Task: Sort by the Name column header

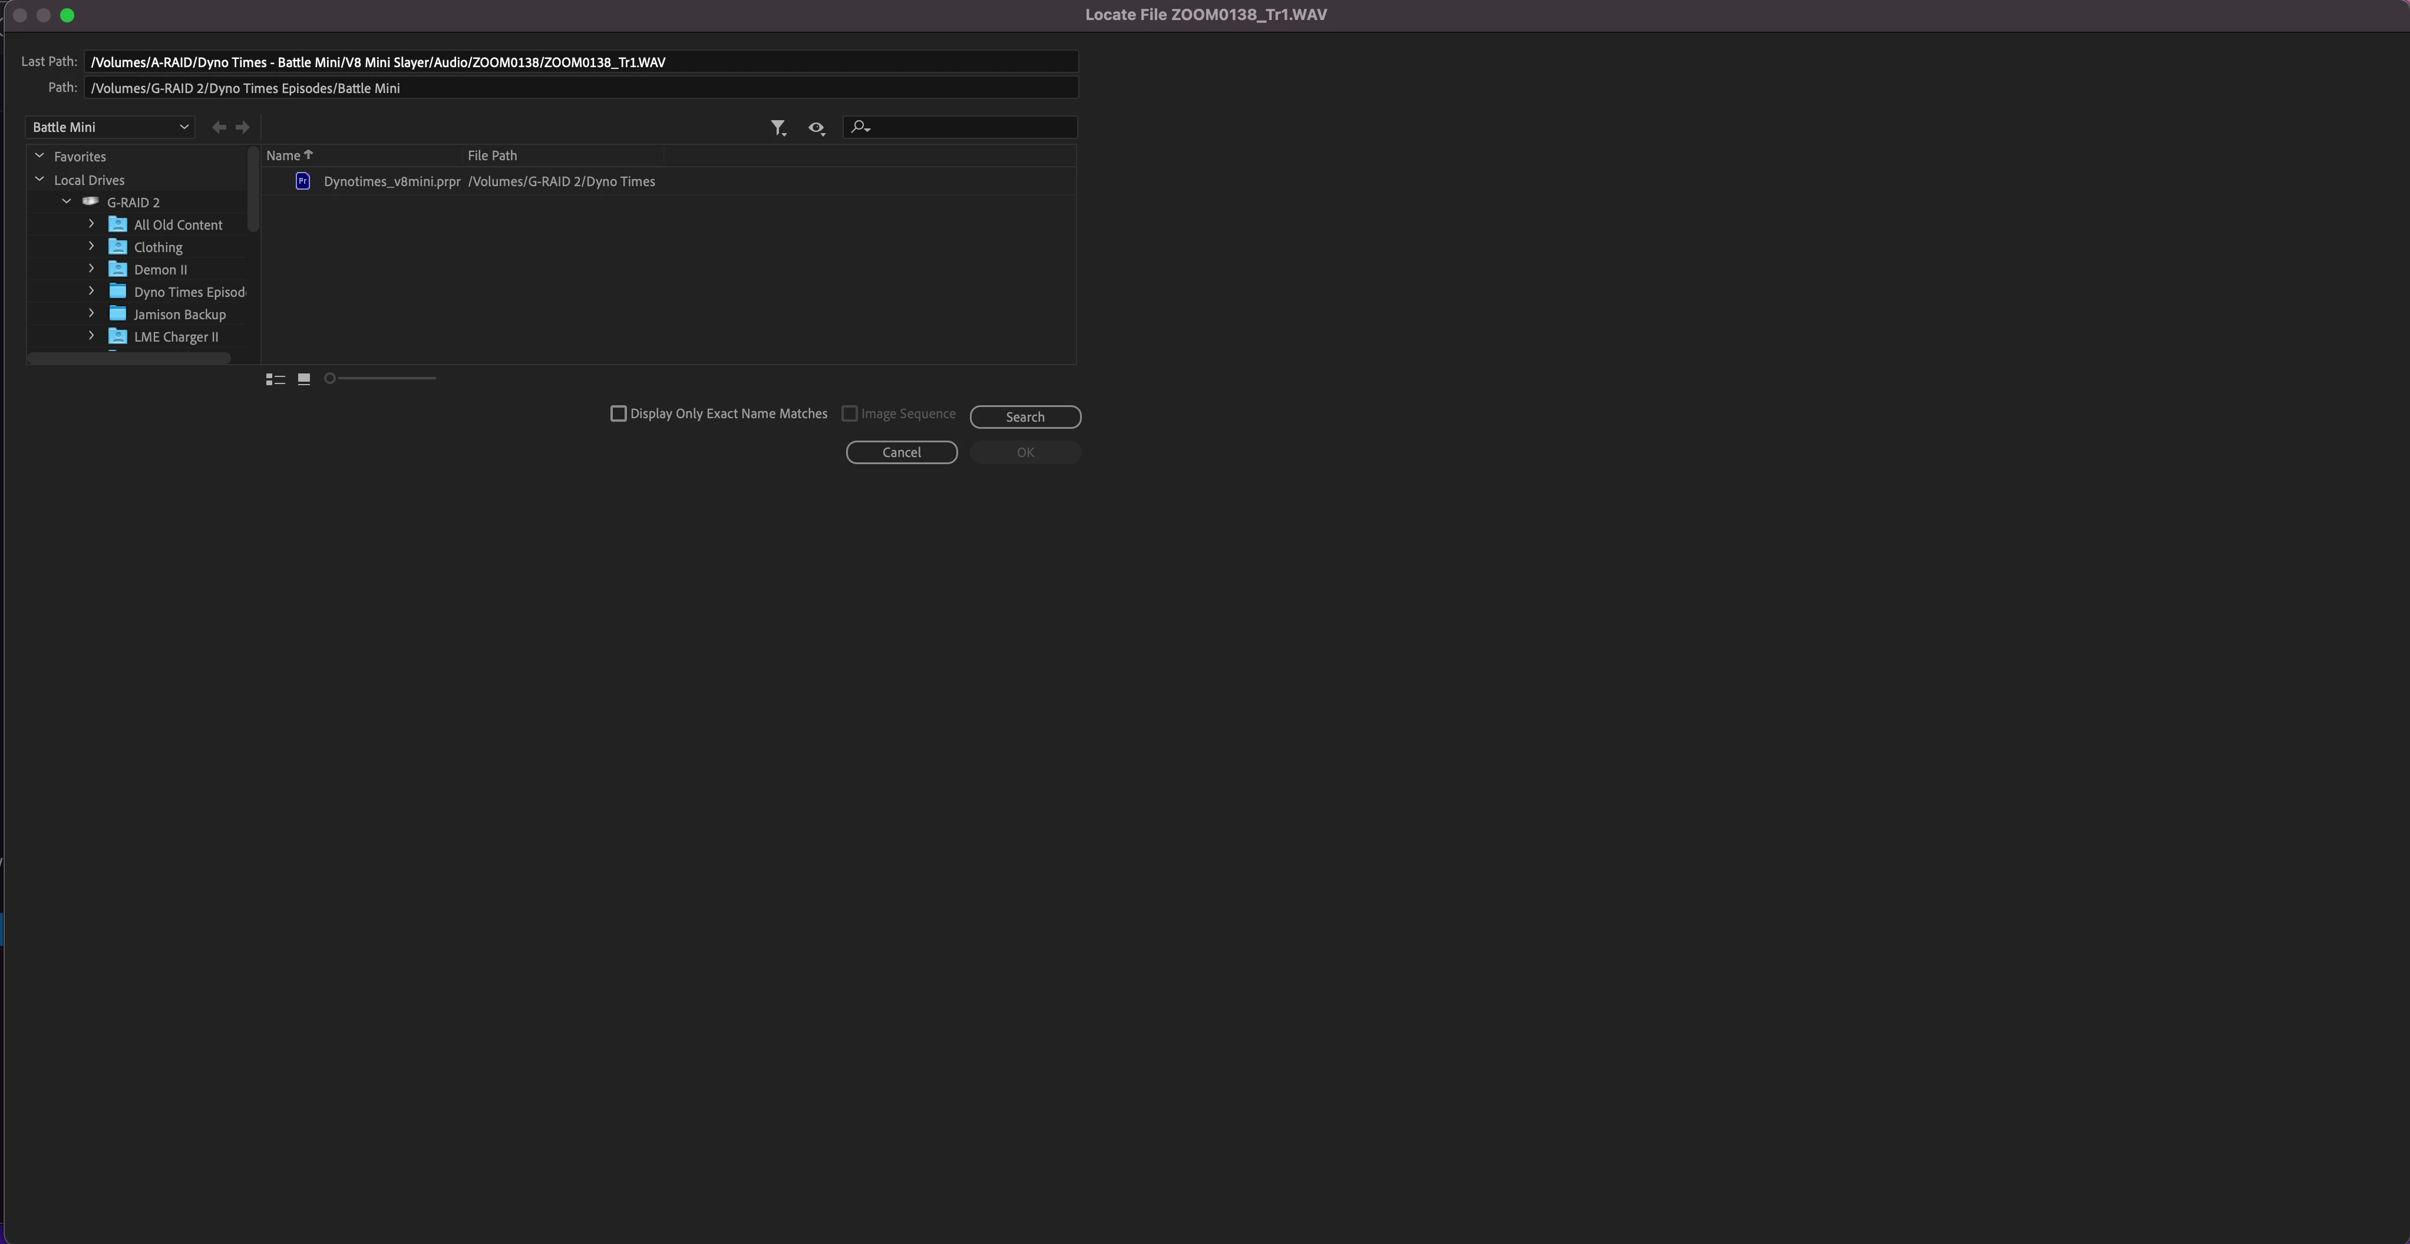Action: point(283,155)
